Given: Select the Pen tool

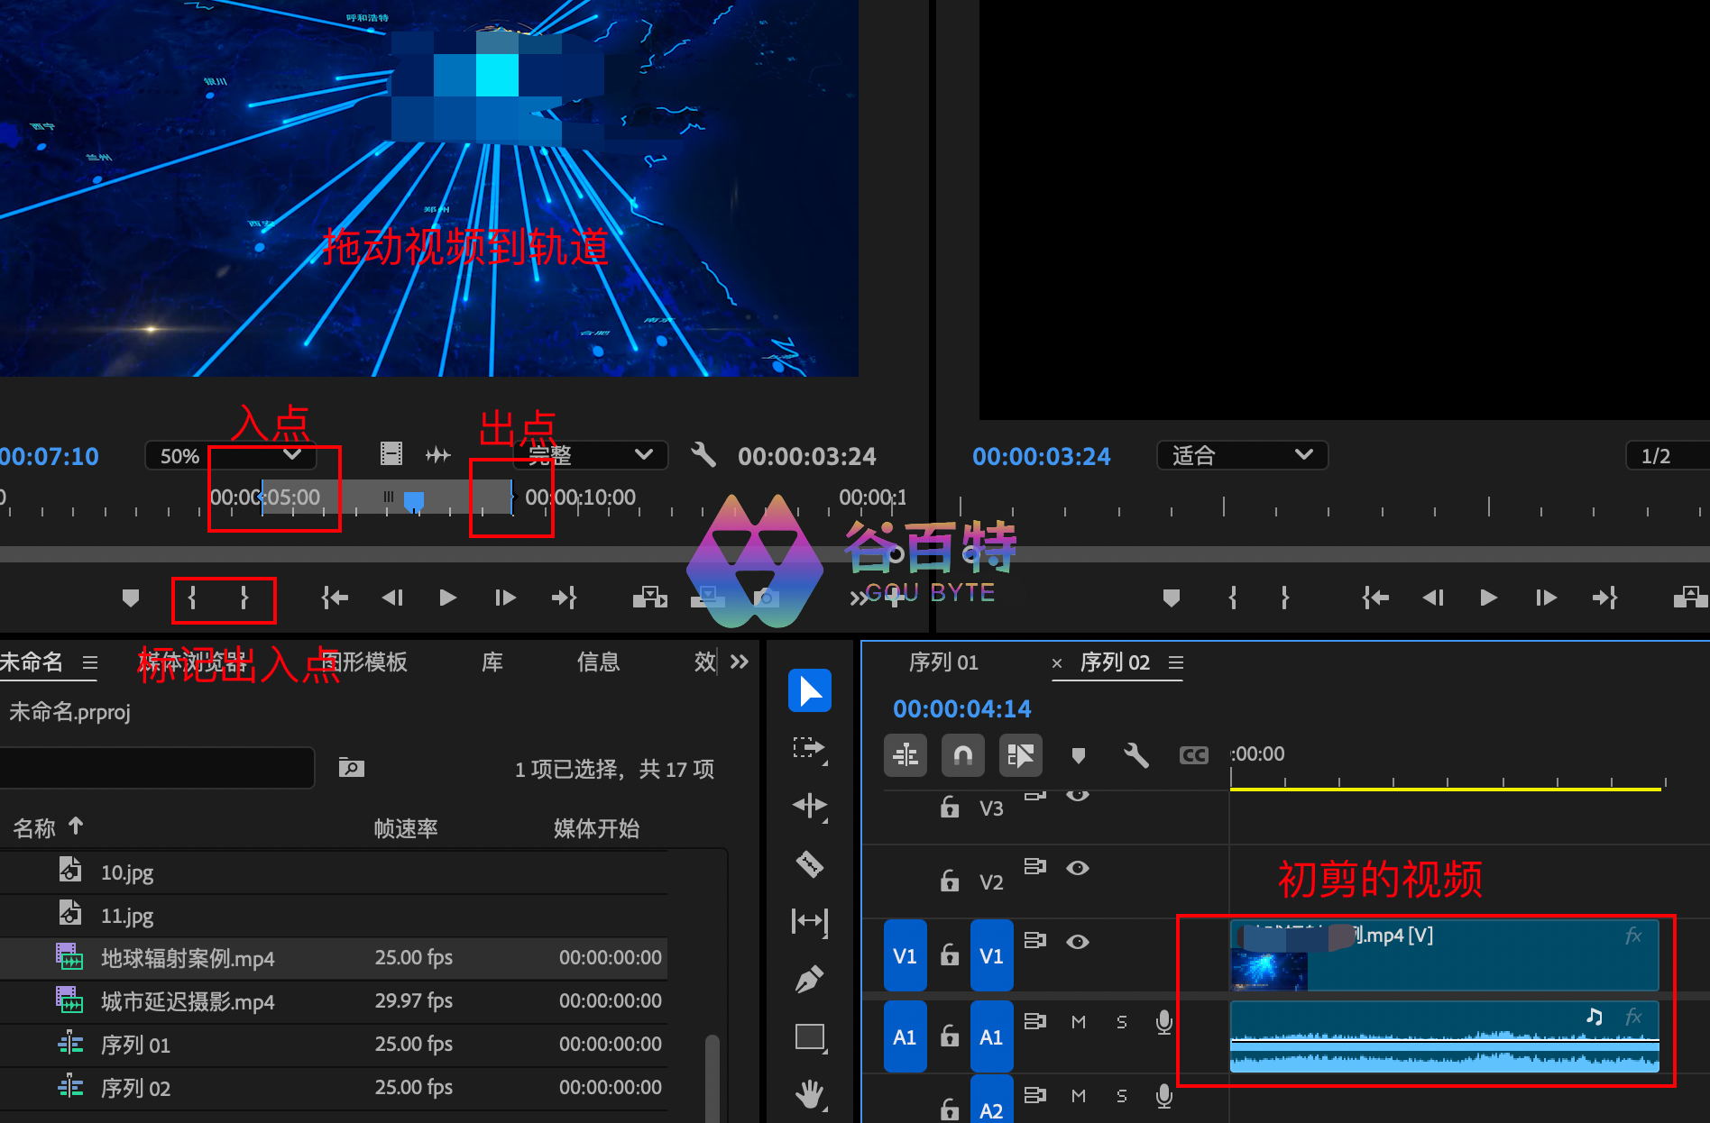Looking at the screenshot, I should point(809,979).
